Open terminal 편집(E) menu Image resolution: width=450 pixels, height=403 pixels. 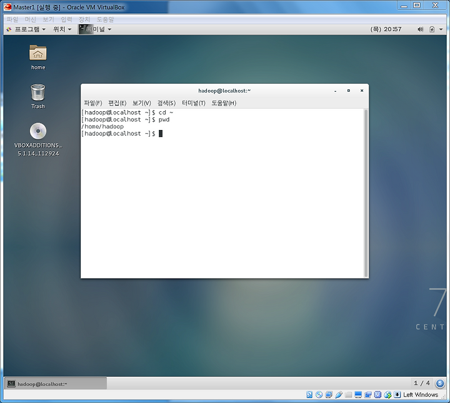(117, 103)
